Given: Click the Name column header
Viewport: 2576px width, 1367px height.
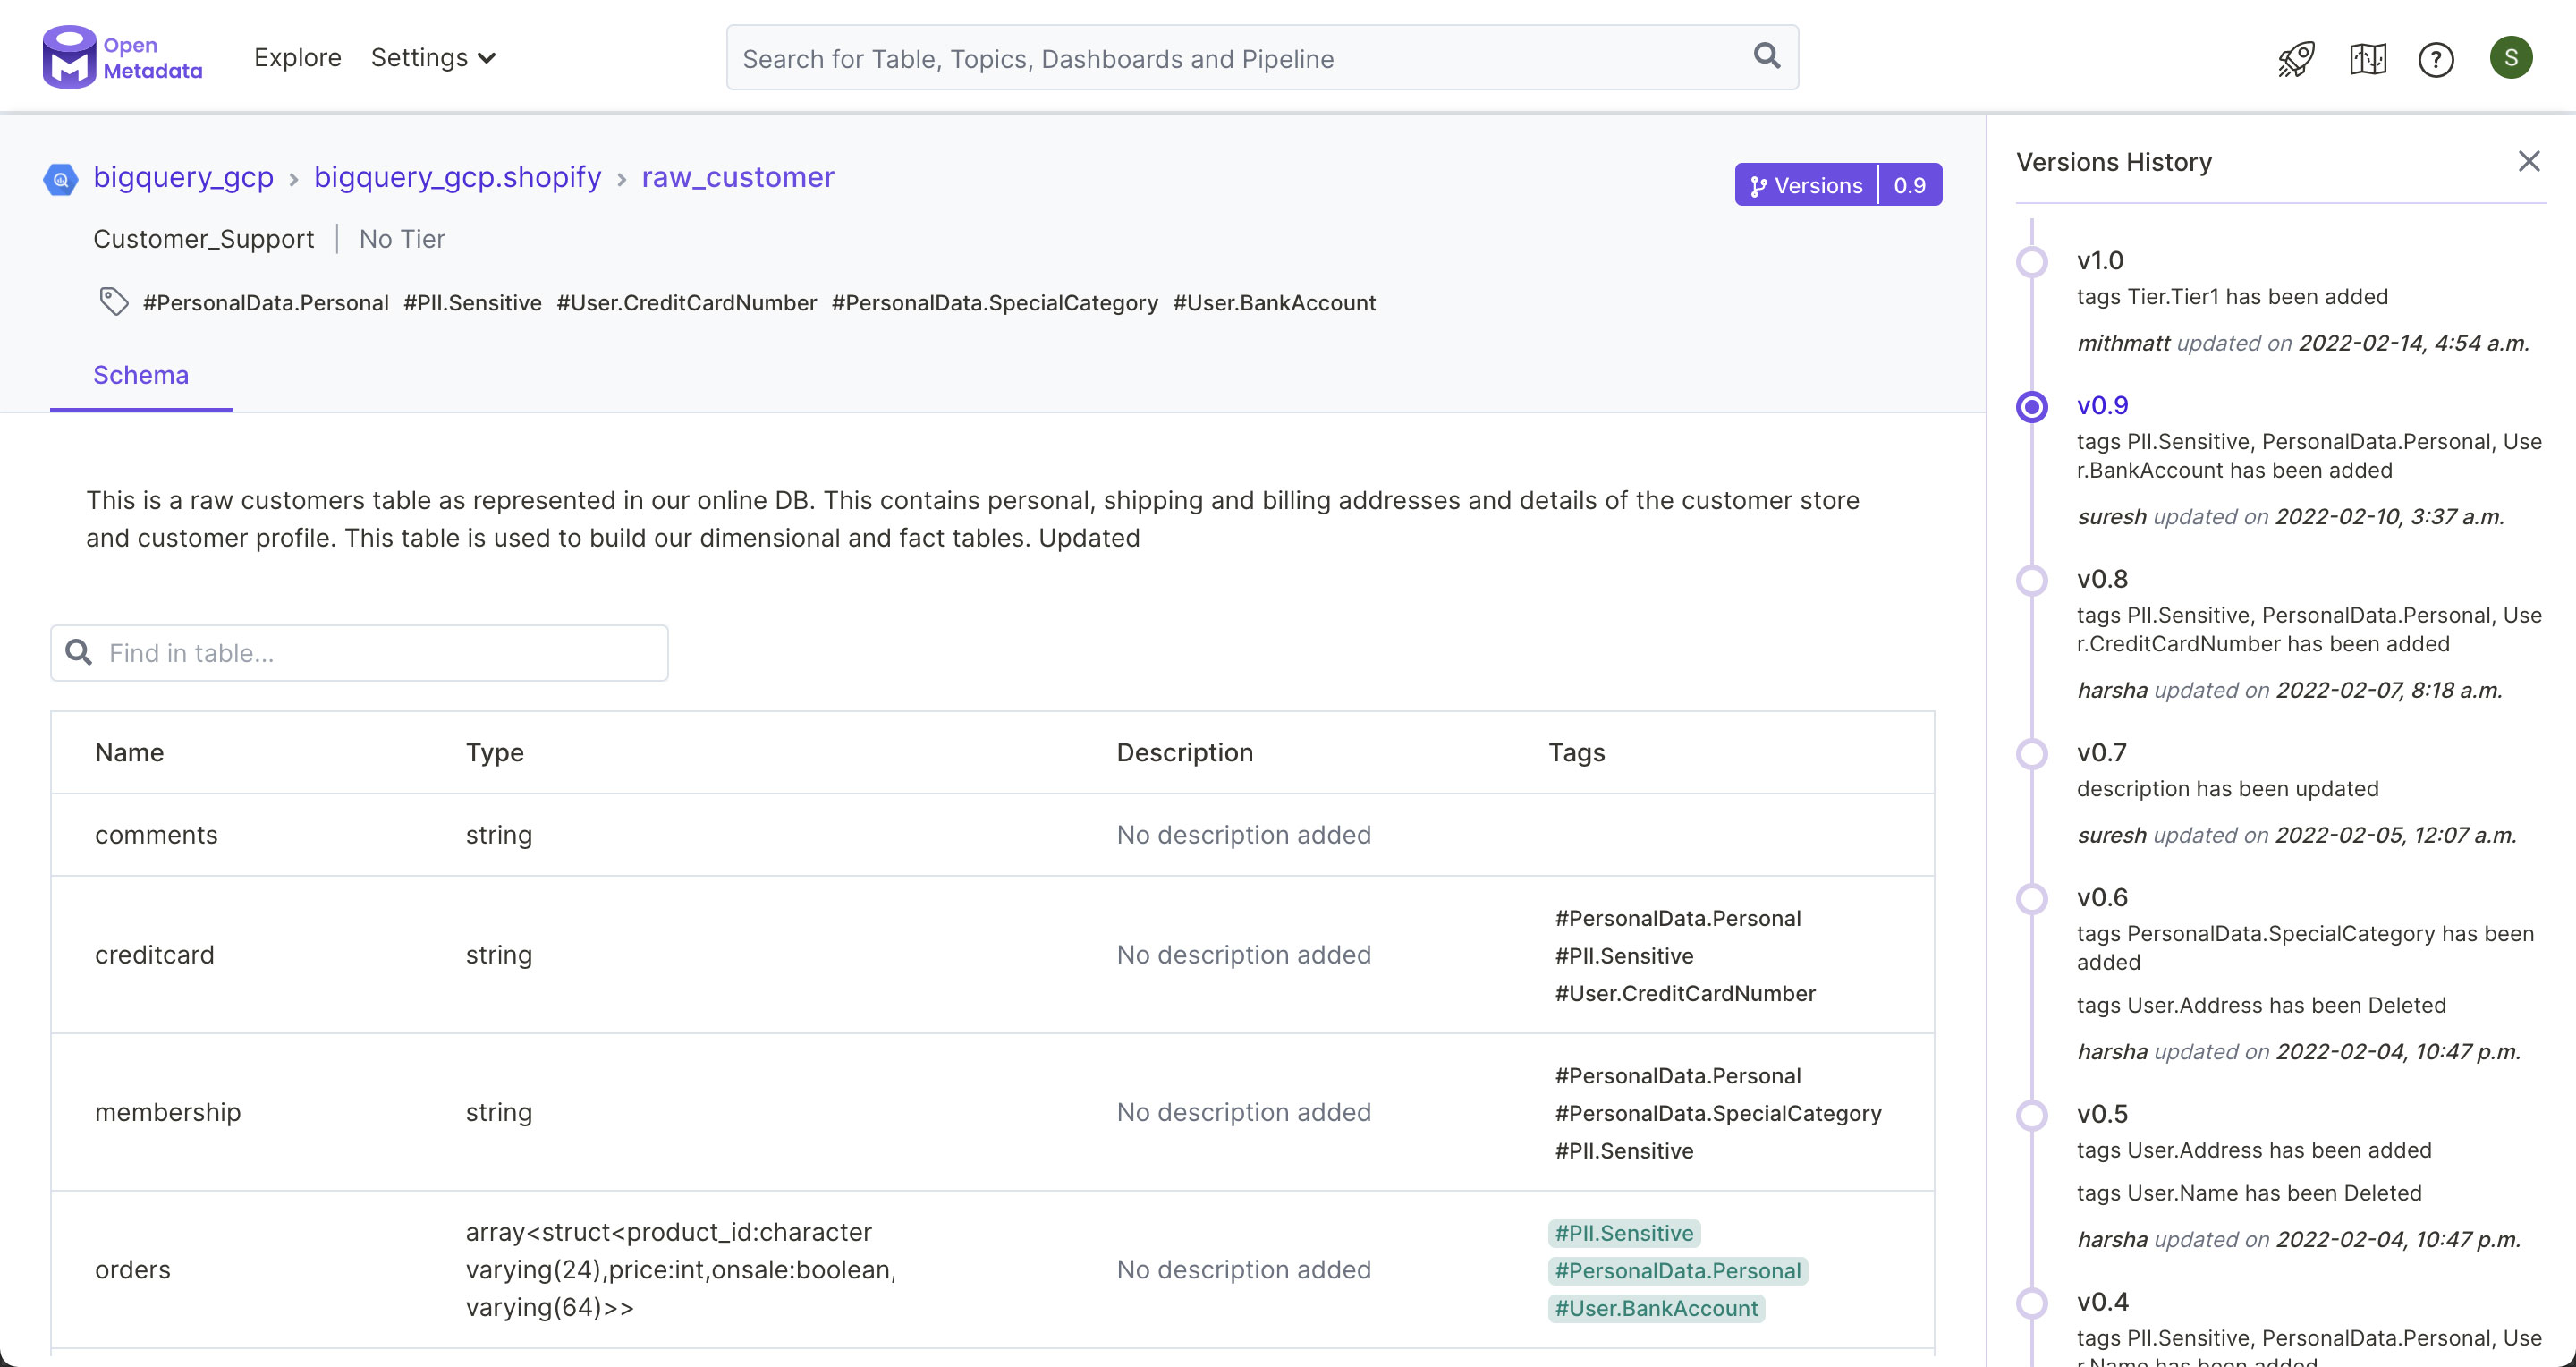Looking at the screenshot, I should [x=129, y=752].
